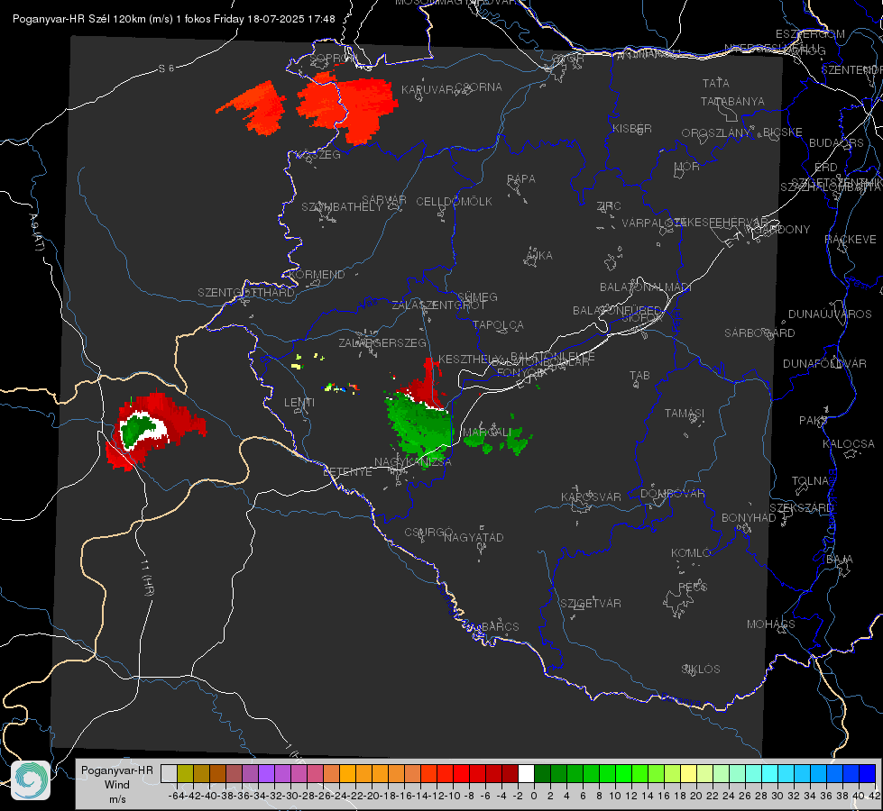Click the SARBOGARD city label
This screenshot has height=811, width=883.
click(x=759, y=333)
